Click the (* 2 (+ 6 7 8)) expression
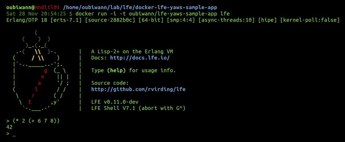Viewport: 345px width, 142px height. tap(36, 121)
